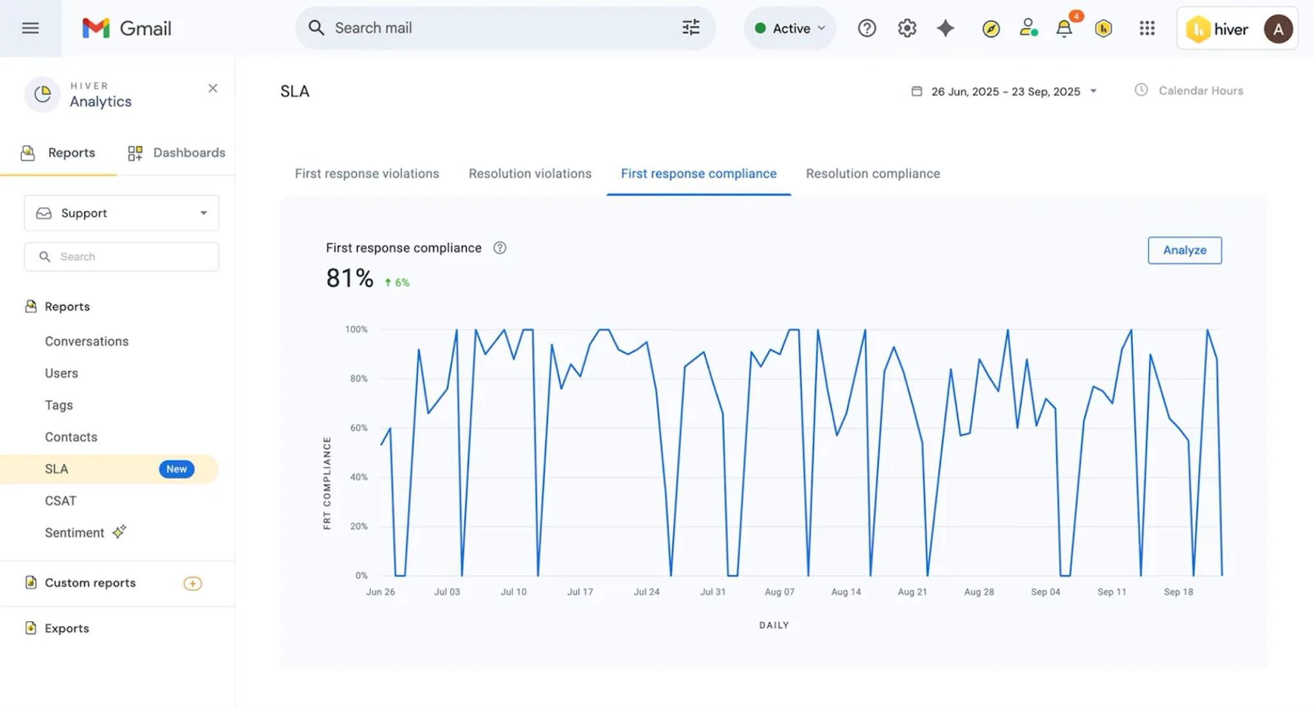1313x708 pixels.
Task: Select First response compliance tab
Action: click(x=698, y=174)
